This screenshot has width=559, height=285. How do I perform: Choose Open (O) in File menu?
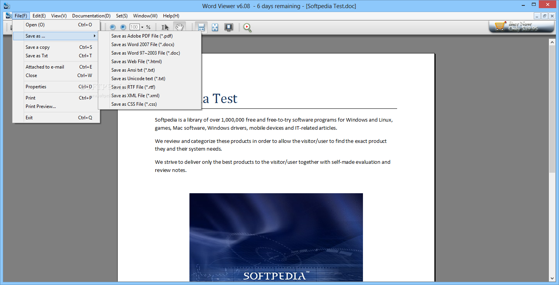pyautogui.click(x=56, y=25)
